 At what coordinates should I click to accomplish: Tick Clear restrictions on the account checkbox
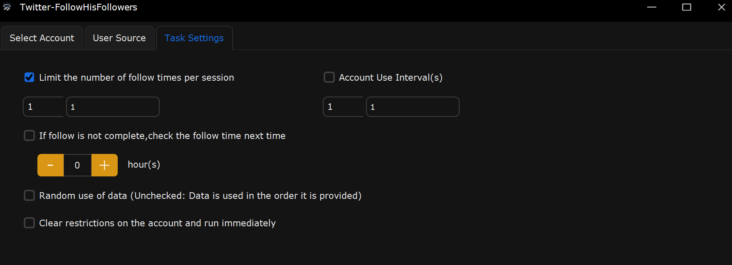click(29, 223)
